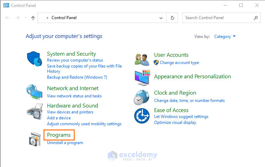This screenshot has height=167, width=265.
Task: Click the Hardware and Sound printer icon
Action: 34,112
